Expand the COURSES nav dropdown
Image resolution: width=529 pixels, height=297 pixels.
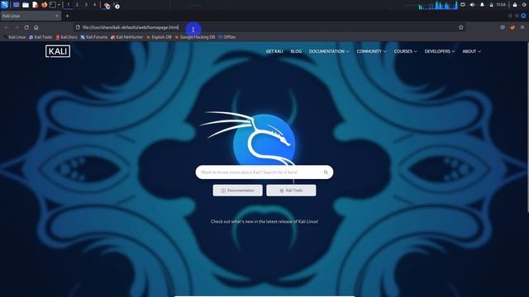(405, 51)
